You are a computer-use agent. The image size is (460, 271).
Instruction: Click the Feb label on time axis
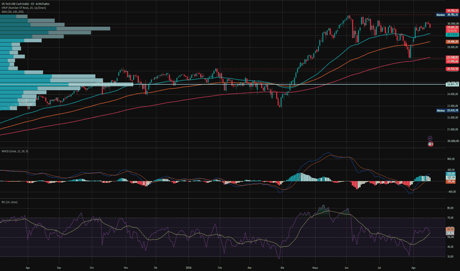click(x=220, y=268)
